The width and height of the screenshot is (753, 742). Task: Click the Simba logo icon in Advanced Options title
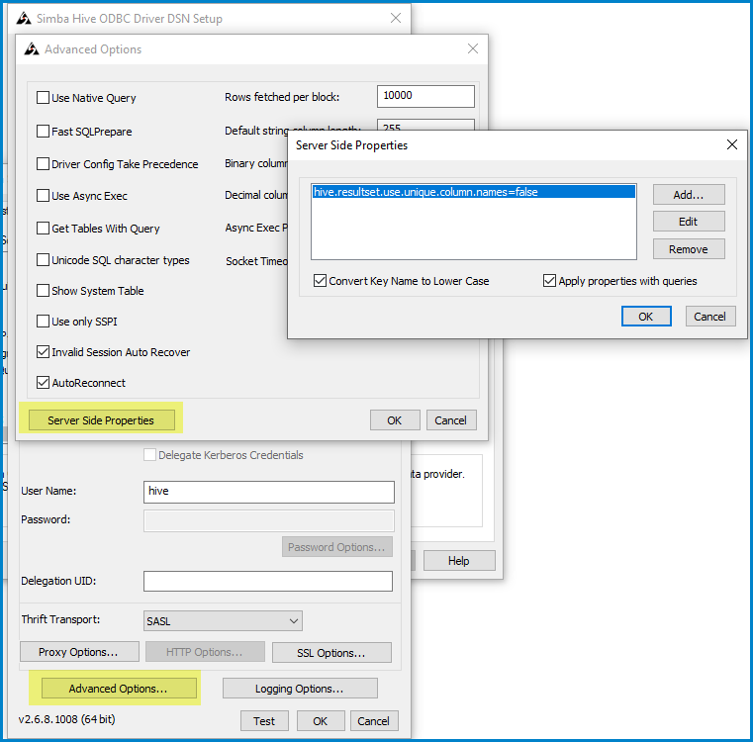point(32,49)
